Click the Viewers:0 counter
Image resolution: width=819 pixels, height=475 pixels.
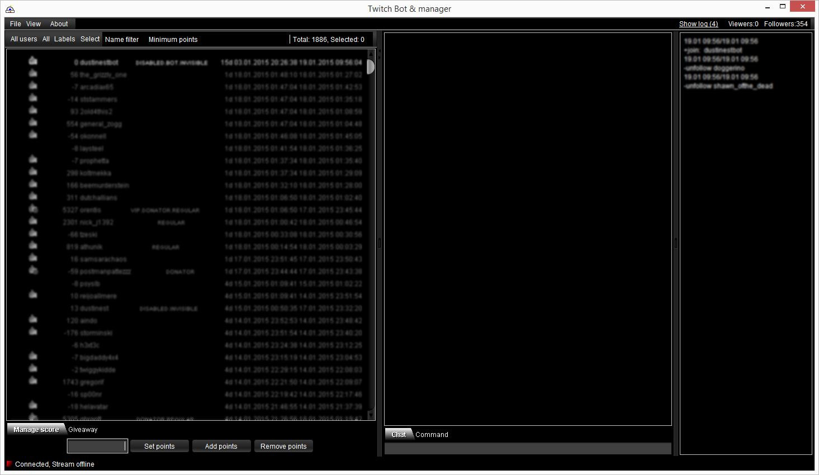click(x=743, y=24)
